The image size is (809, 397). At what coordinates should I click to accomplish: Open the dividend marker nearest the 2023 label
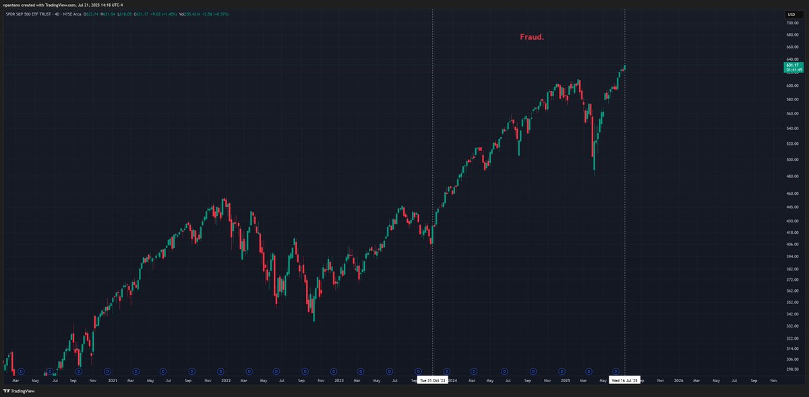pyautogui.click(x=334, y=371)
